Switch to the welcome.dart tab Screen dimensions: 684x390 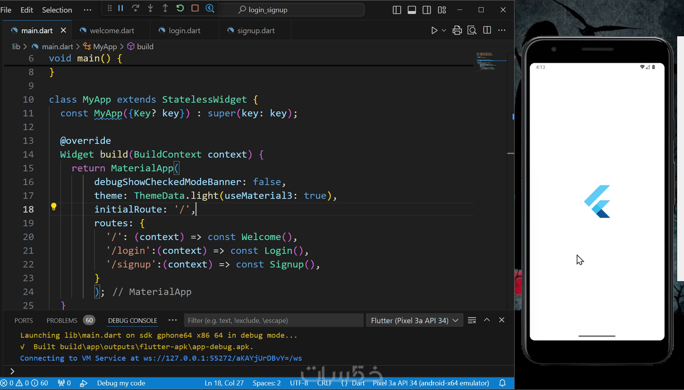coord(112,31)
